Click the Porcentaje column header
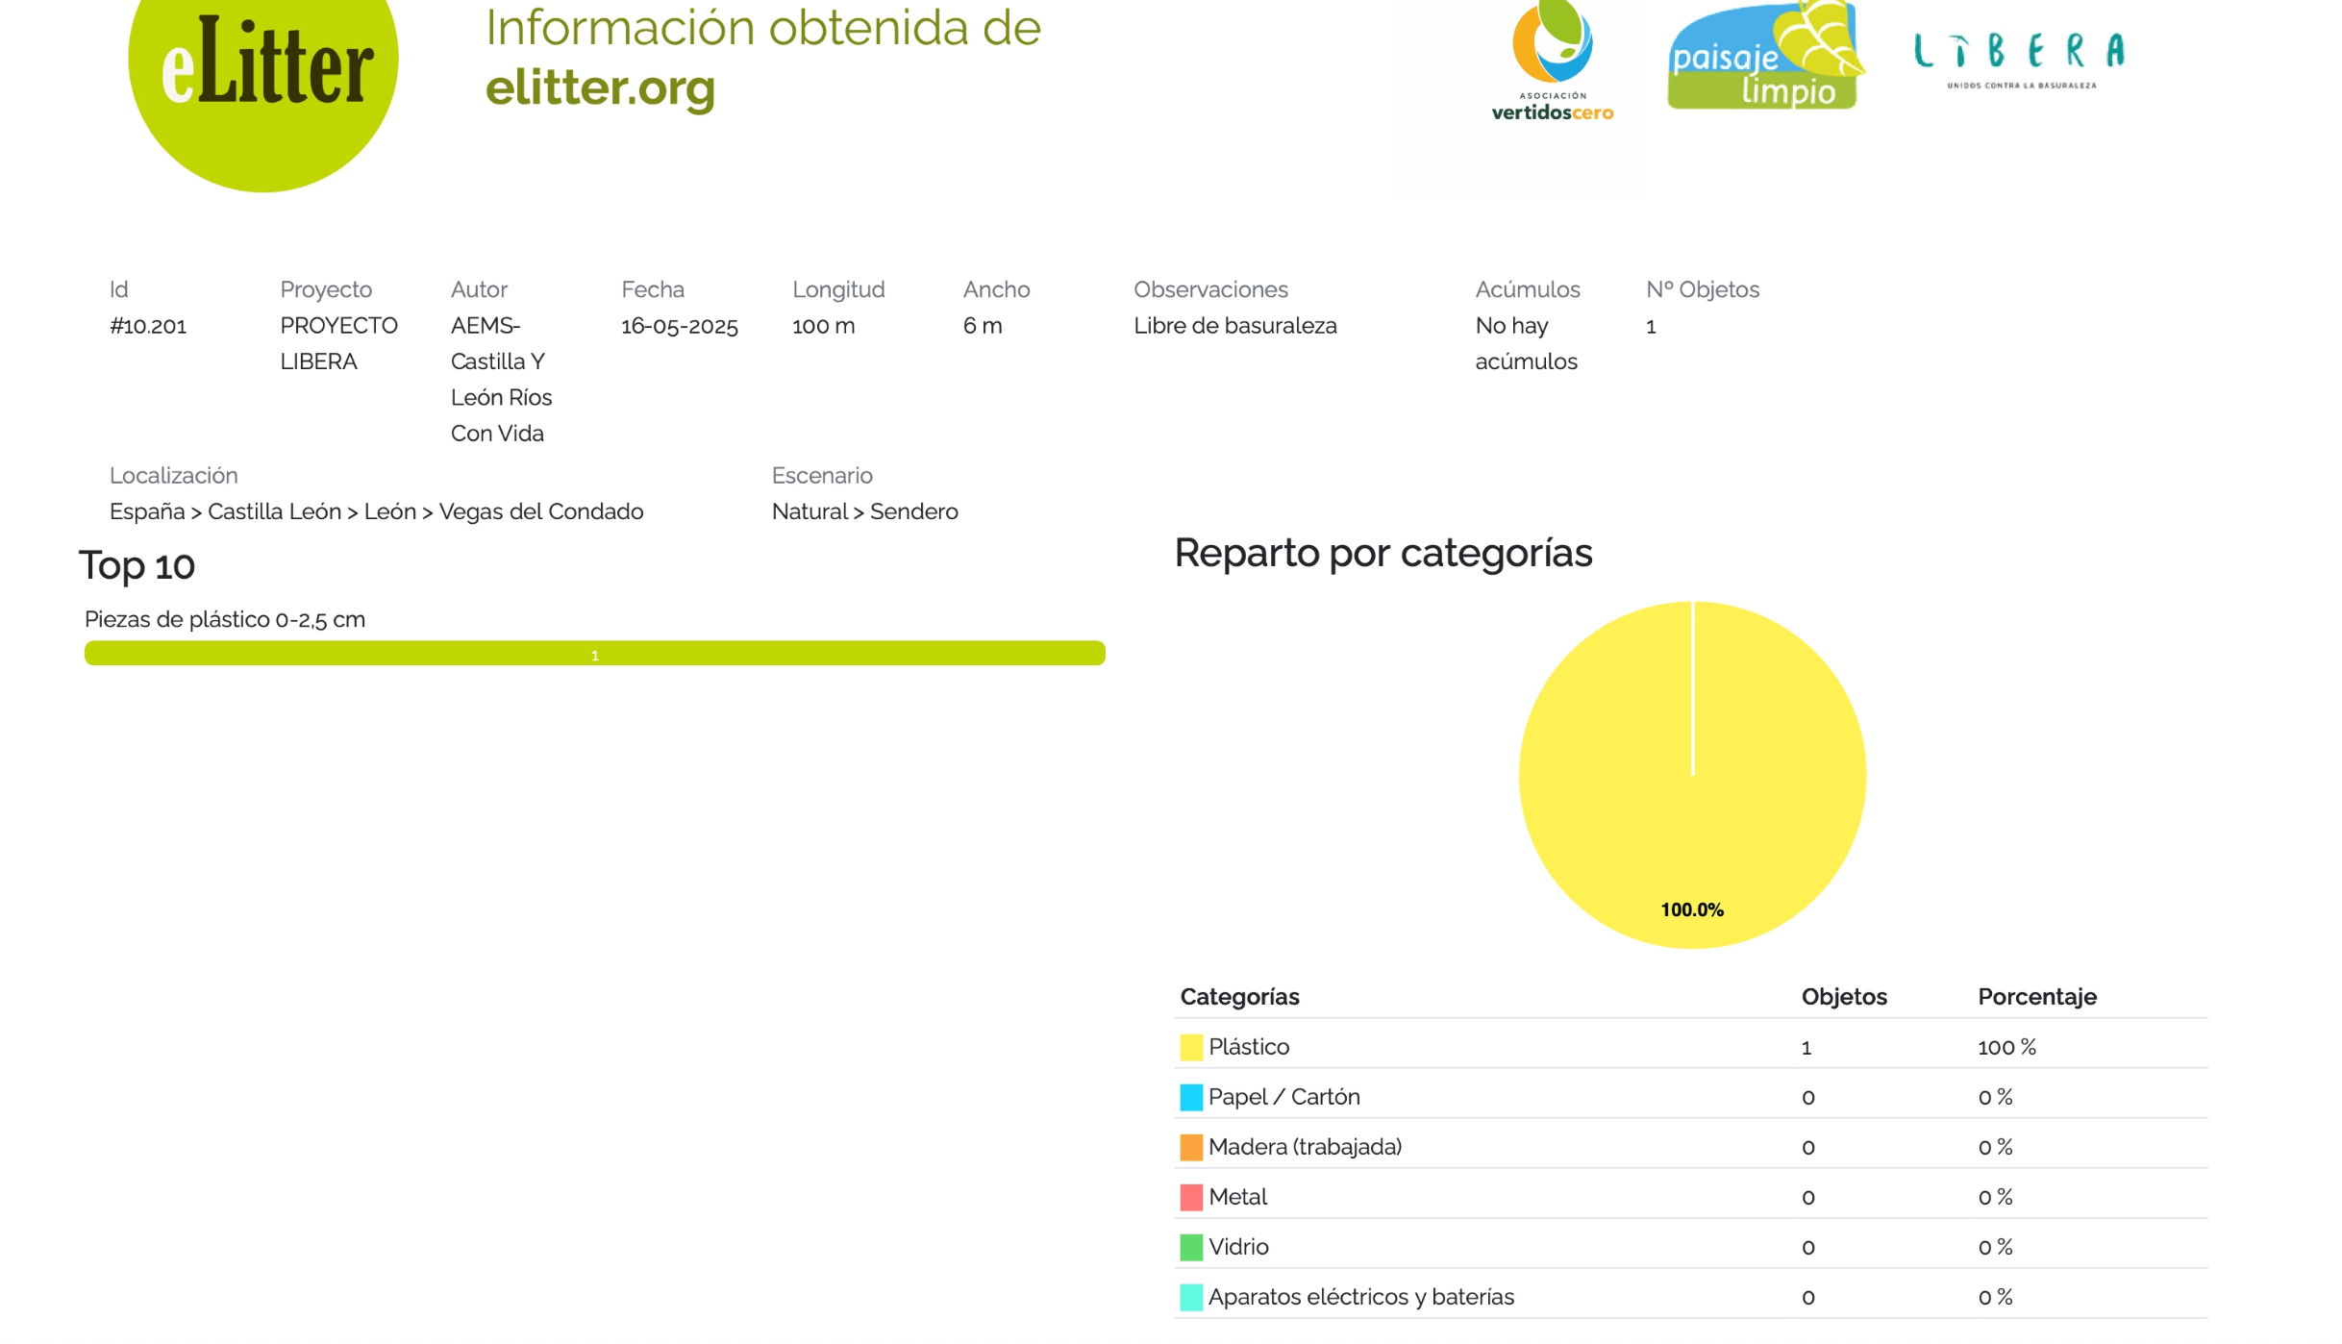The width and height of the screenshot is (2342, 1344). (2036, 997)
